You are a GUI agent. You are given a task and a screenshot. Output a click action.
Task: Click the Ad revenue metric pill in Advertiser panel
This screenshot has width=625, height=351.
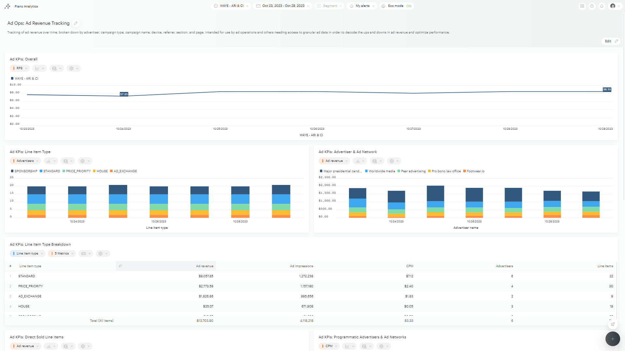point(334,161)
